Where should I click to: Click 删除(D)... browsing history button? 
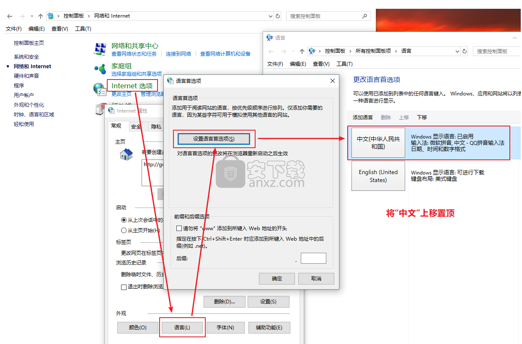click(224, 301)
